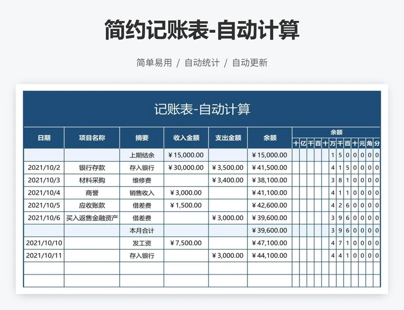Select the table title 记账表-自动计算
This screenshot has width=404, height=310.
pyautogui.click(x=203, y=109)
